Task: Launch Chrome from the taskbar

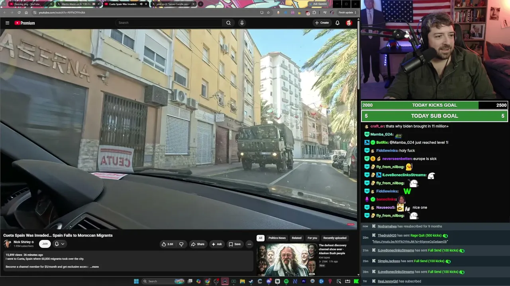Action: pyautogui.click(x=207, y=281)
